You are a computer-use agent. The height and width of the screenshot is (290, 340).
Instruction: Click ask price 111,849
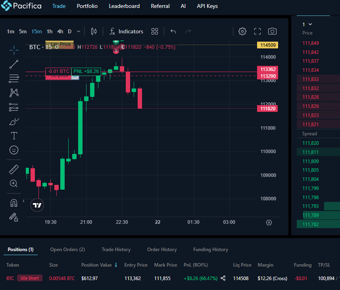pos(311,43)
